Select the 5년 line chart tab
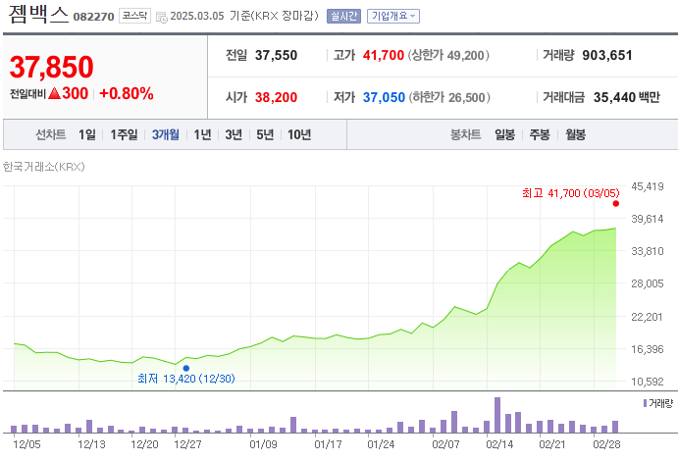Viewport: 678px width, 461px height. (265, 134)
